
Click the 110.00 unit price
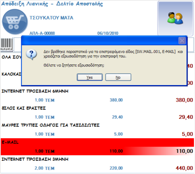pos(116,151)
